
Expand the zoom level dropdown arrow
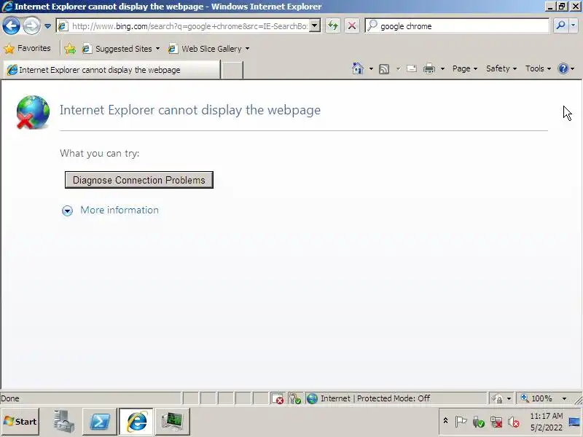tap(564, 398)
